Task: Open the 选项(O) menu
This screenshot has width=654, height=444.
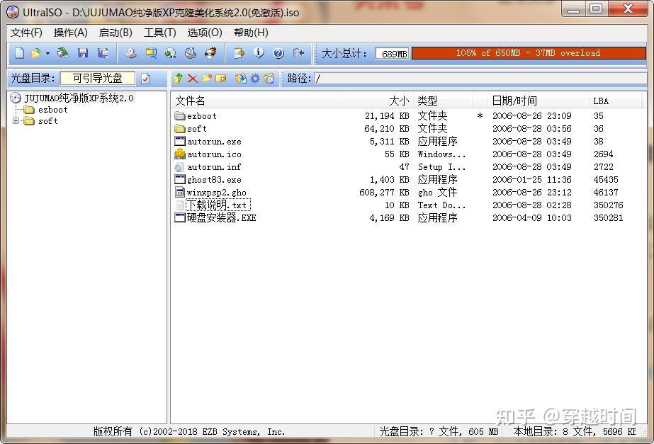Action: point(204,33)
